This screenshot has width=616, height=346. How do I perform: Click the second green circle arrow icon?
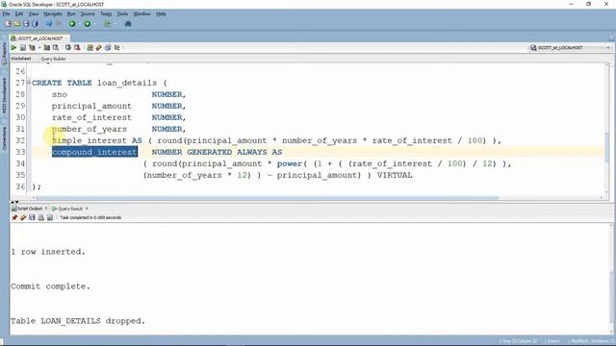[88, 24]
